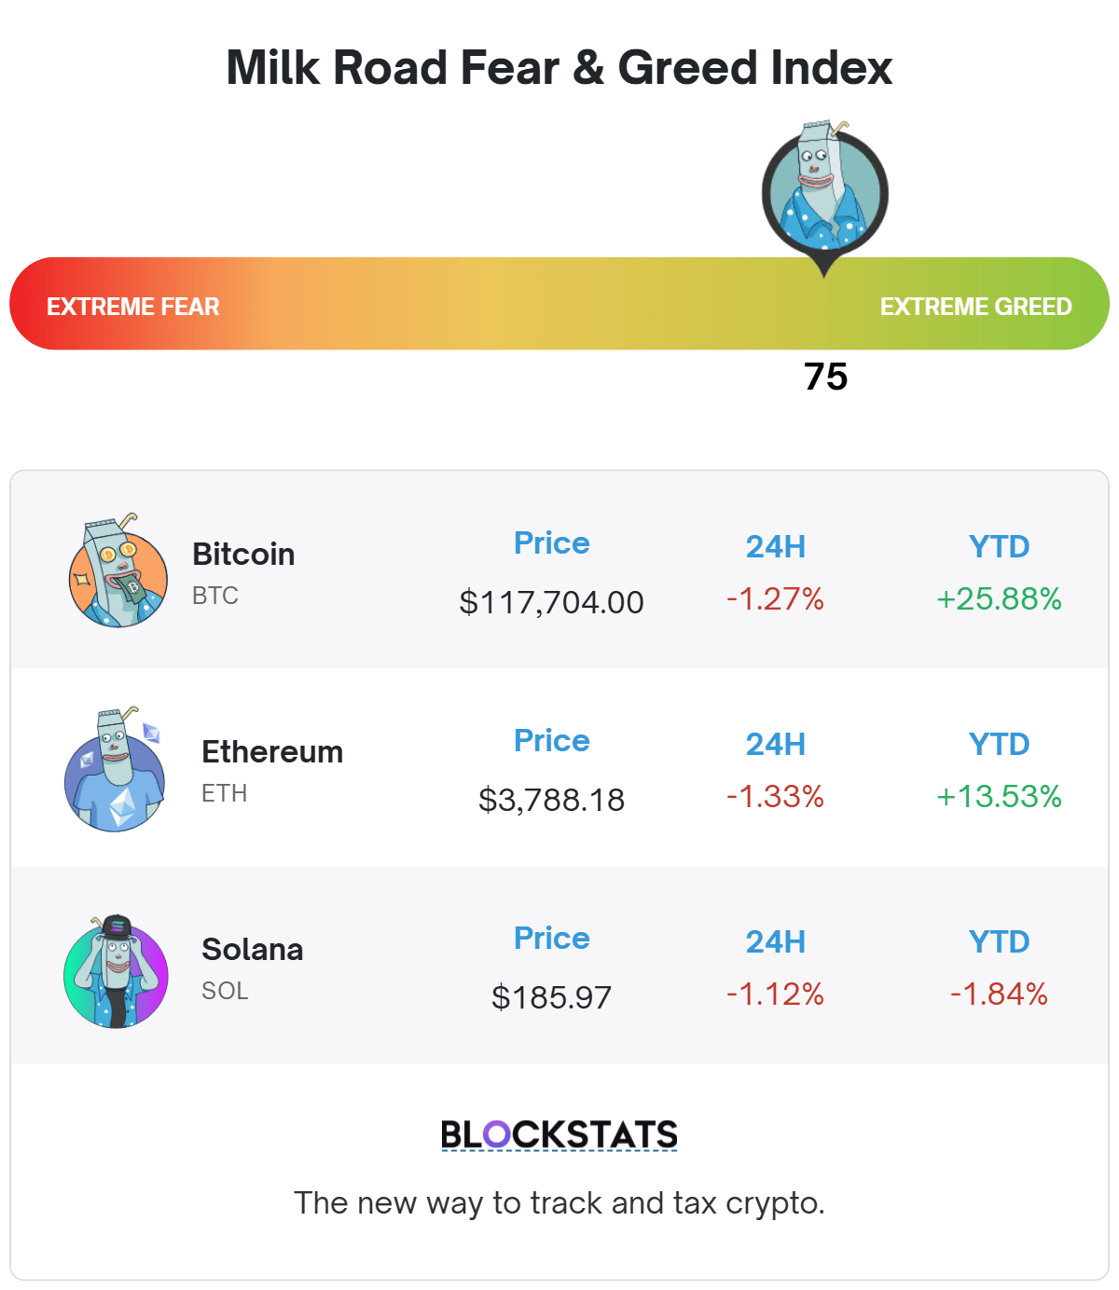Select the Solana coin name
This screenshot has height=1290, width=1119.
coord(253,949)
